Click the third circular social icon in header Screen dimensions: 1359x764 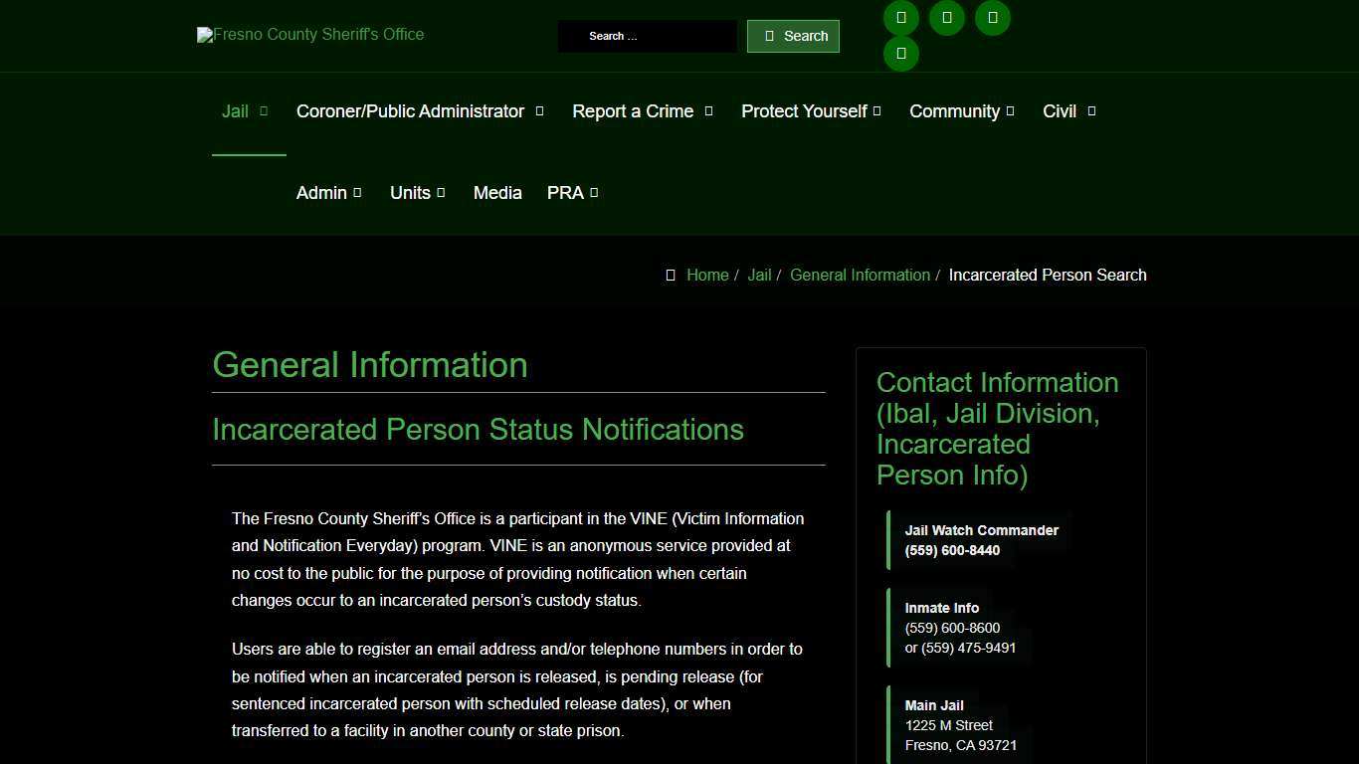(x=992, y=17)
